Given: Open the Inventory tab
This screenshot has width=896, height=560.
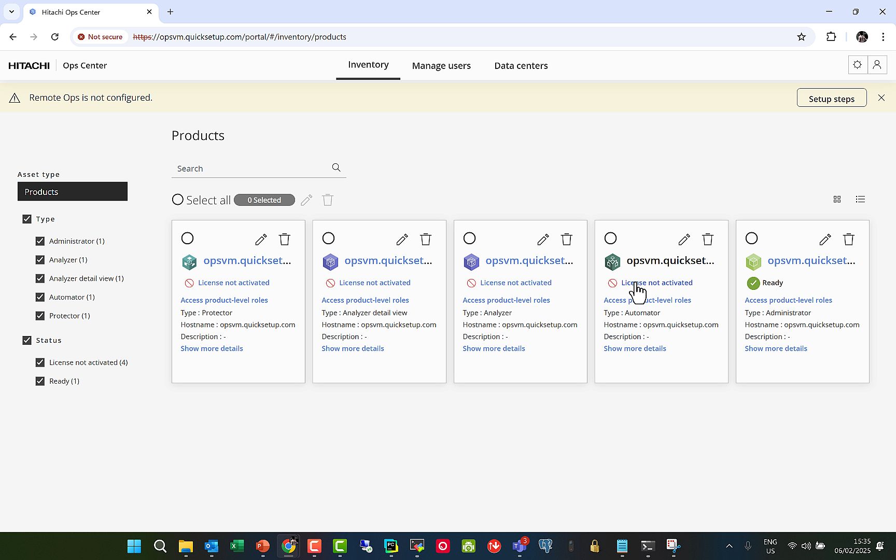Looking at the screenshot, I should point(368,65).
